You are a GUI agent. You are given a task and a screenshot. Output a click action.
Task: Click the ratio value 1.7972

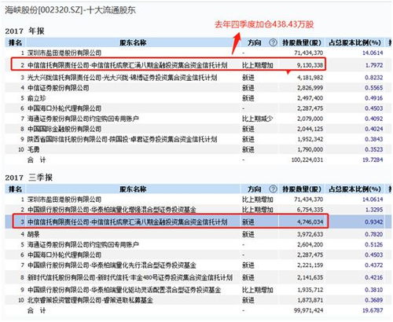[x=374, y=65]
